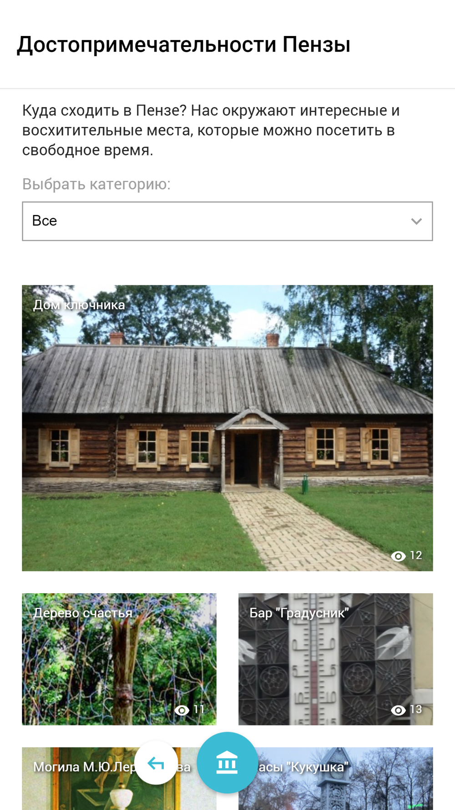Click the eye icon on Бар Градусник card
Viewport: 455px width, 810px height.
[398, 710]
